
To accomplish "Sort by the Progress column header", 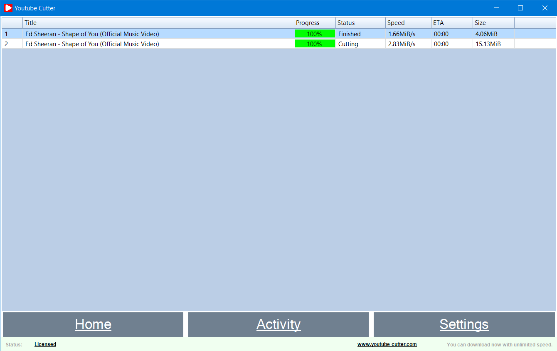I will (315, 23).
